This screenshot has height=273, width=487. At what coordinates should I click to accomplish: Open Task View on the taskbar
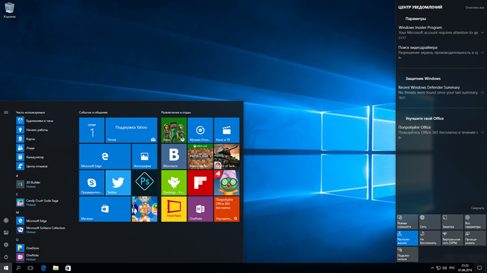[x=31, y=268]
